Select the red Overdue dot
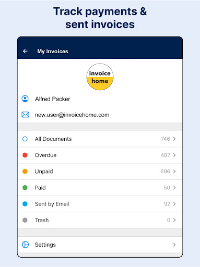Screen dimensions: 200x267 click(x=25, y=155)
